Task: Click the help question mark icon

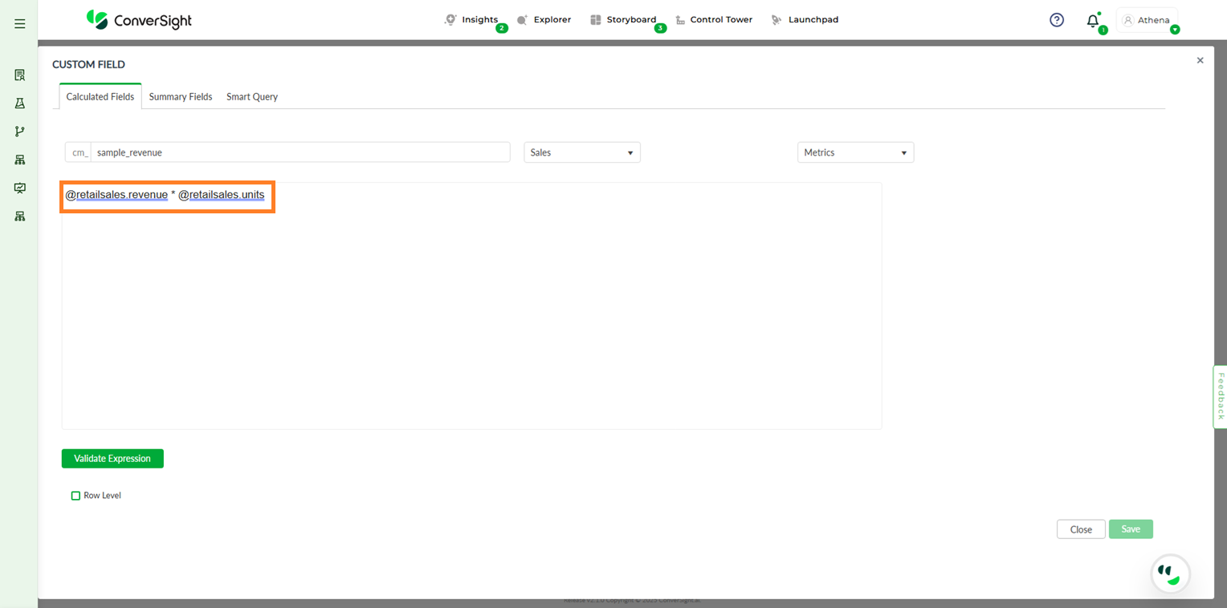Action: click(1057, 20)
